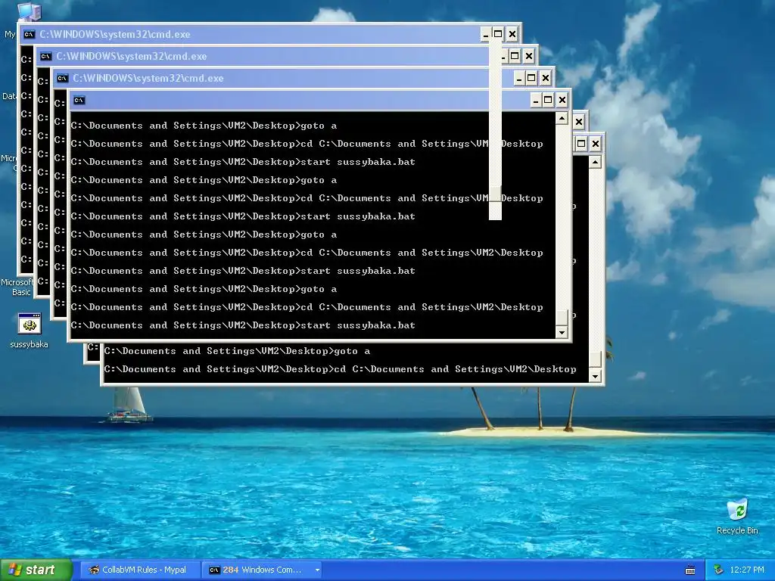Minimize the third titled cmd.exe window
This screenshot has height=581, width=775.
click(519, 78)
